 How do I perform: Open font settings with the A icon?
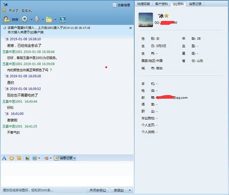pos(4,158)
